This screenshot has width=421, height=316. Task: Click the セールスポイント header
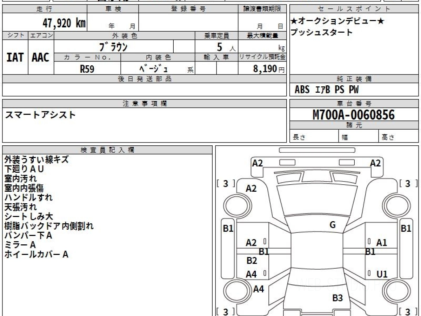[x=354, y=9]
